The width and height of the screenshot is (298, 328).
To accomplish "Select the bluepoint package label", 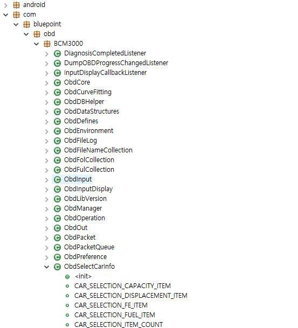I will (x=47, y=24).
